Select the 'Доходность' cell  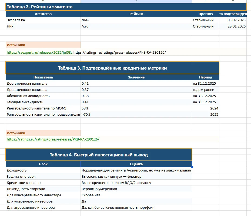click(43, 170)
